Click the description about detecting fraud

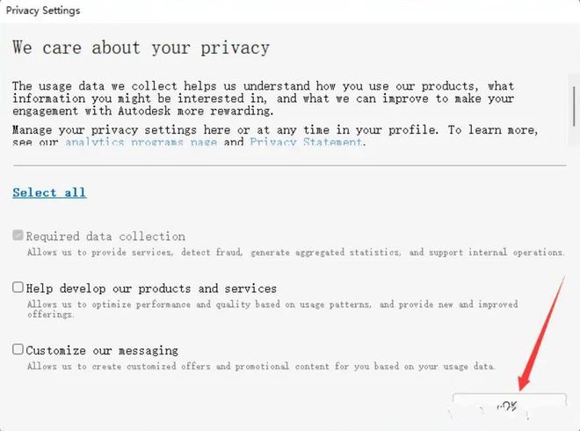pyautogui.click(x=295, y=252)
